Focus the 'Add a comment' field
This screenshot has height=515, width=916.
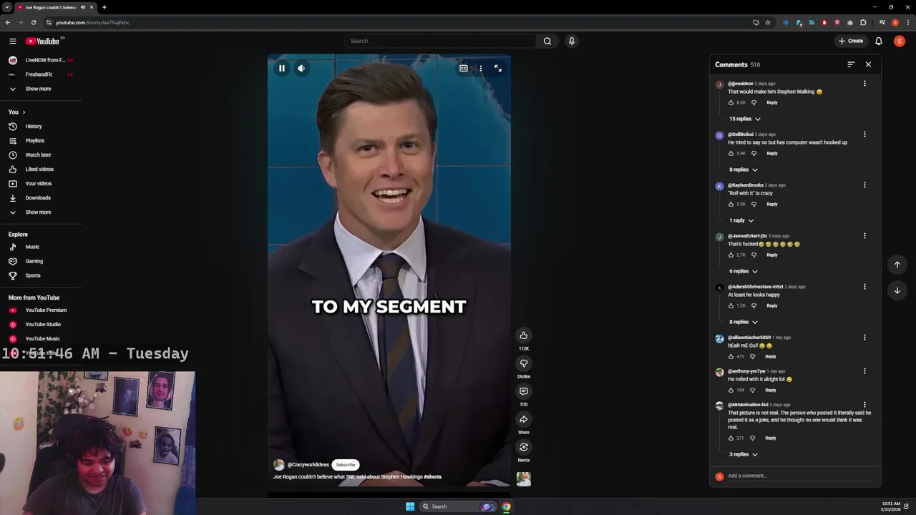click(x=798, y=476)
